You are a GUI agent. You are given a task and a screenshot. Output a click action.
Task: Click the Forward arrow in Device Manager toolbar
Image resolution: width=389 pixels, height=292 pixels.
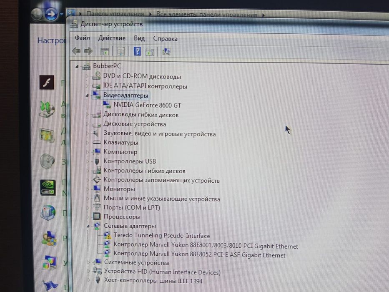88,51
